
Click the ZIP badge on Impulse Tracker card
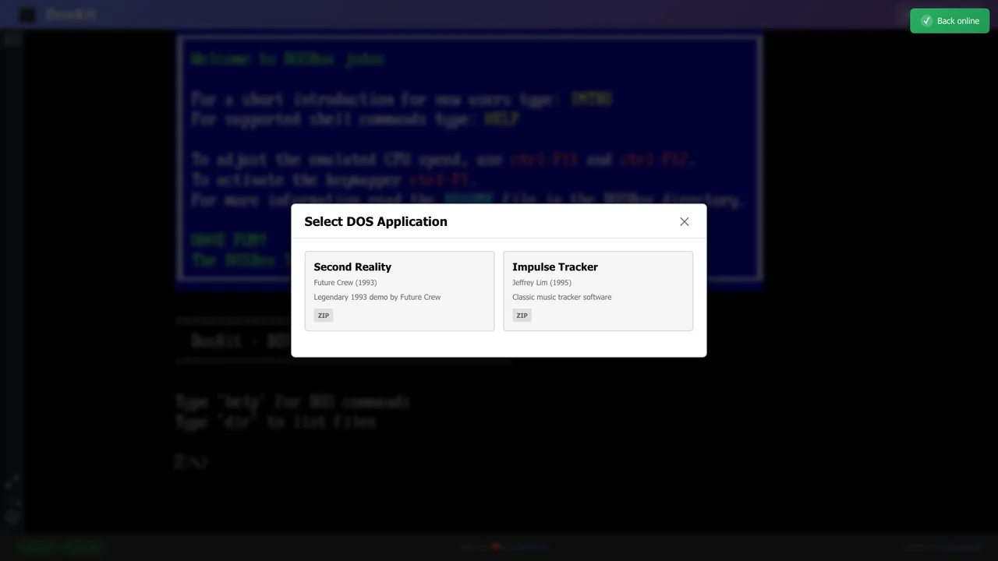[522, 315]
